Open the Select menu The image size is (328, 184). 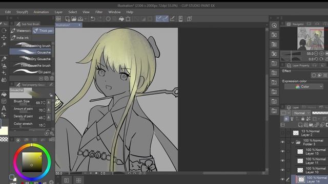tap(72, 12)
